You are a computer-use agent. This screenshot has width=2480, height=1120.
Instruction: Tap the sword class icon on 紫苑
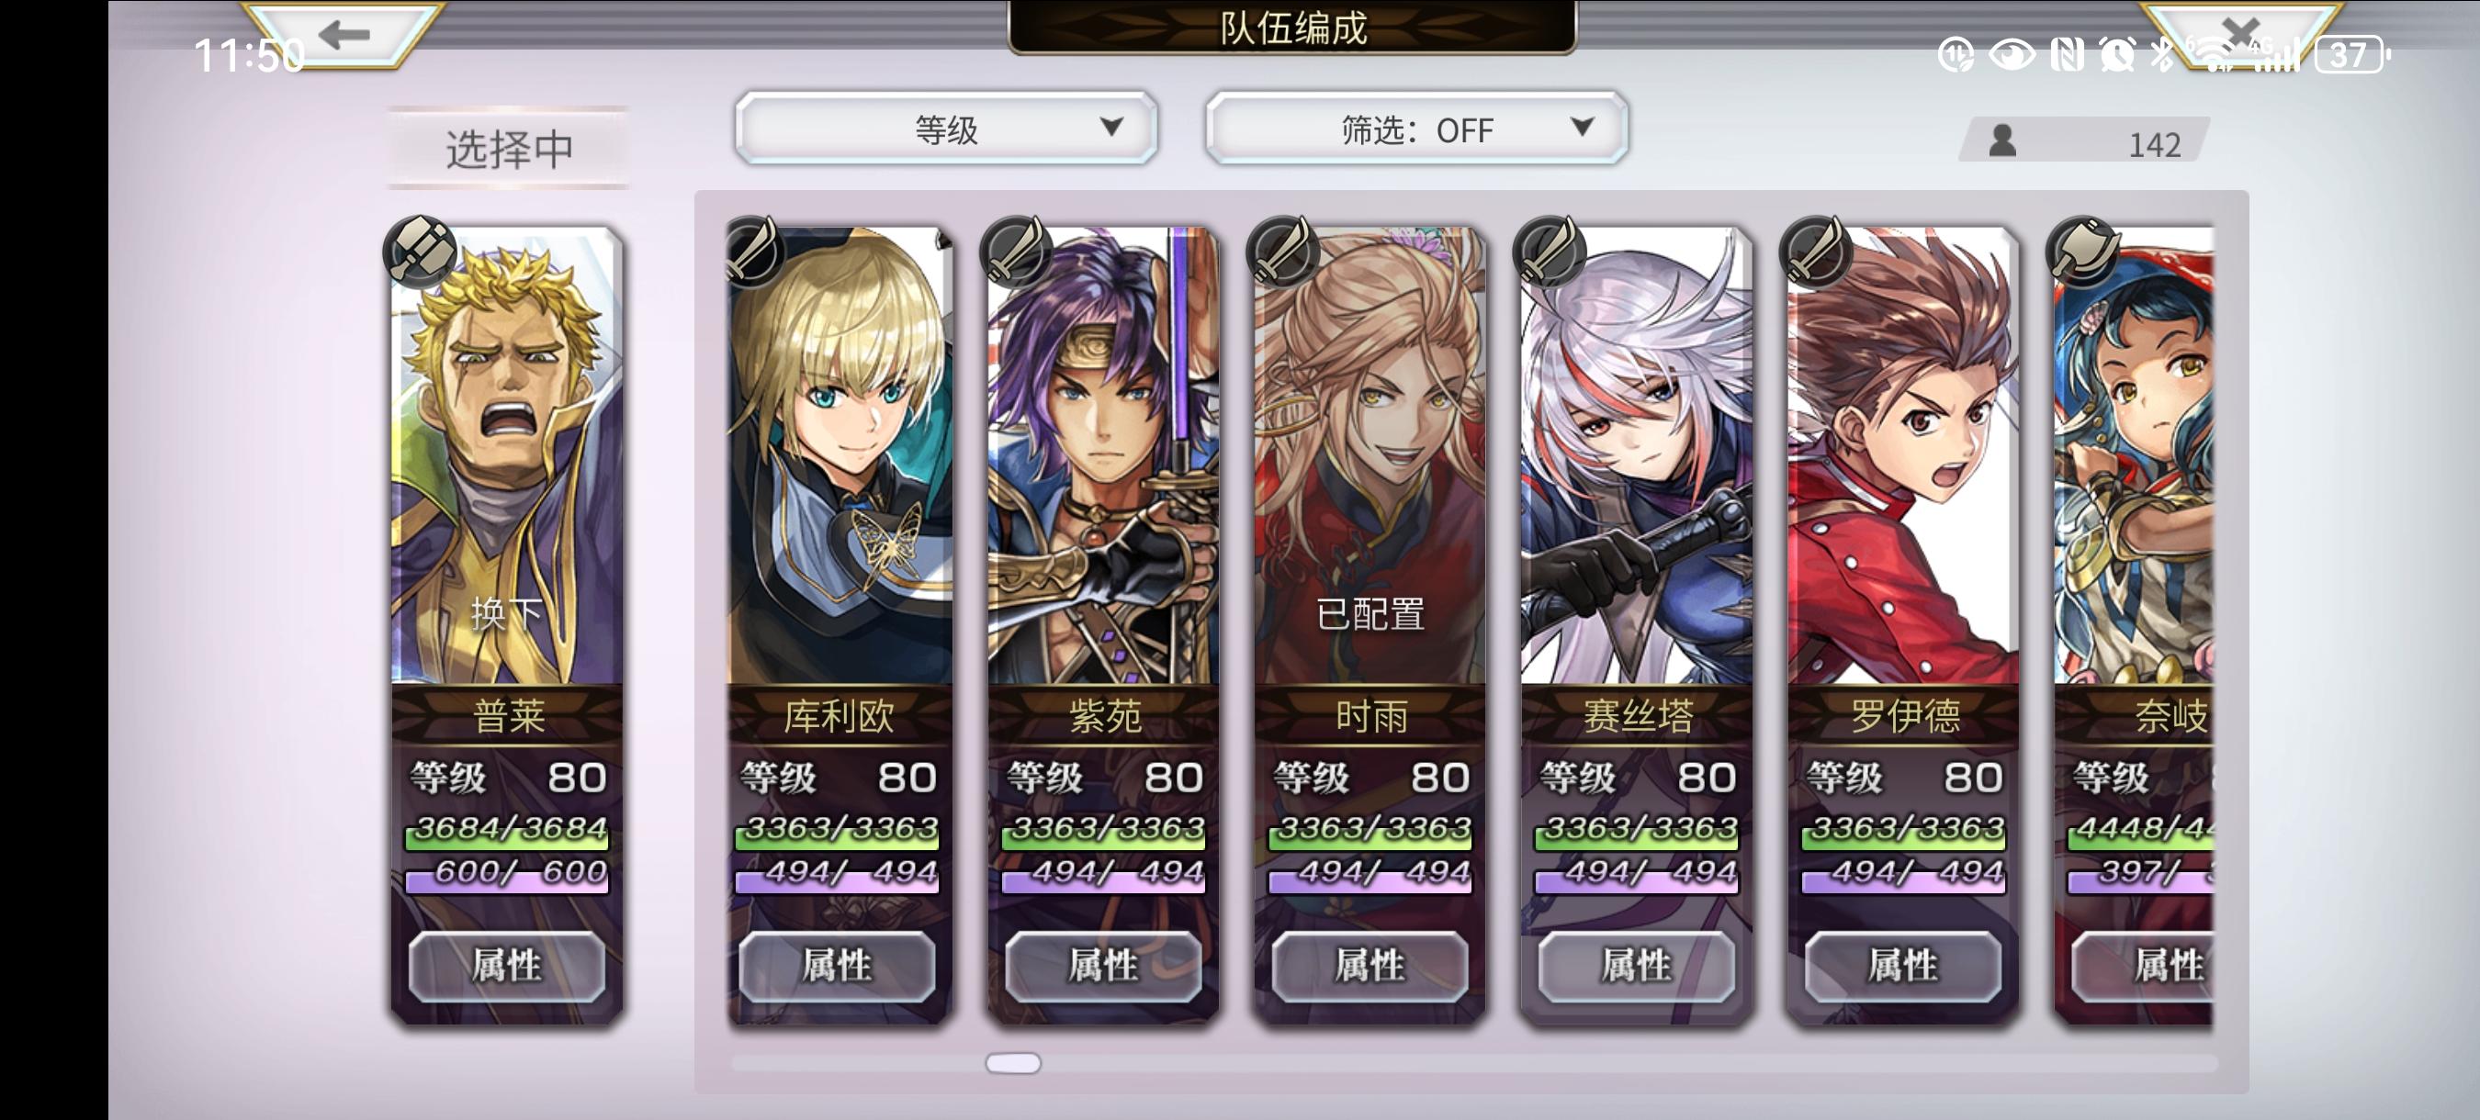coord(1015,252)
